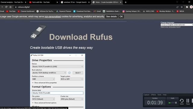This screenshot has height=109, width=193.
Task: Click the tab search chevron in title bar
Action: 177,2
